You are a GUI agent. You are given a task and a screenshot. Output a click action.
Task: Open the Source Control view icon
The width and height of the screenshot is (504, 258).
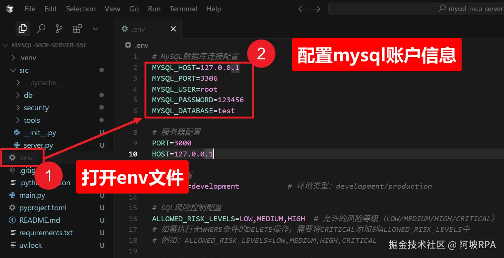[59, 29]
